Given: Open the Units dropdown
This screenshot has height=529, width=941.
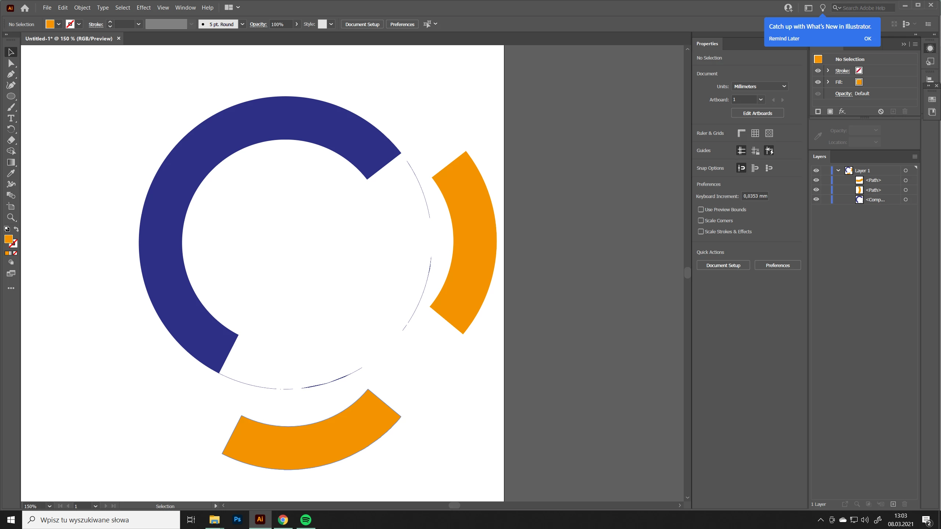Looking at the screenshot, I should pos(759,86).
